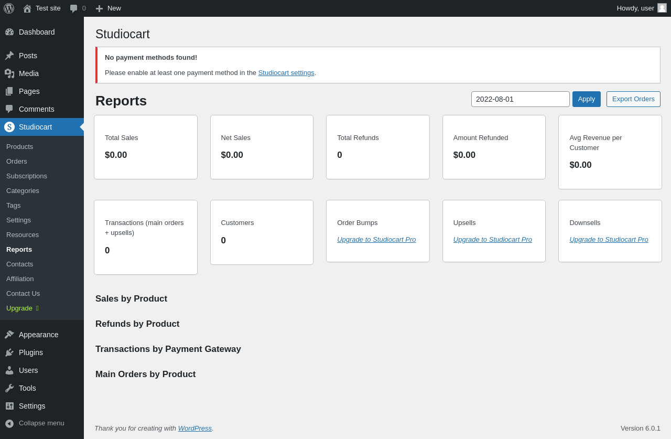This screenshot has width=671, height=439.
Task: Open the Posts menu
Action: pyautogui.click(x=28, y=56)
